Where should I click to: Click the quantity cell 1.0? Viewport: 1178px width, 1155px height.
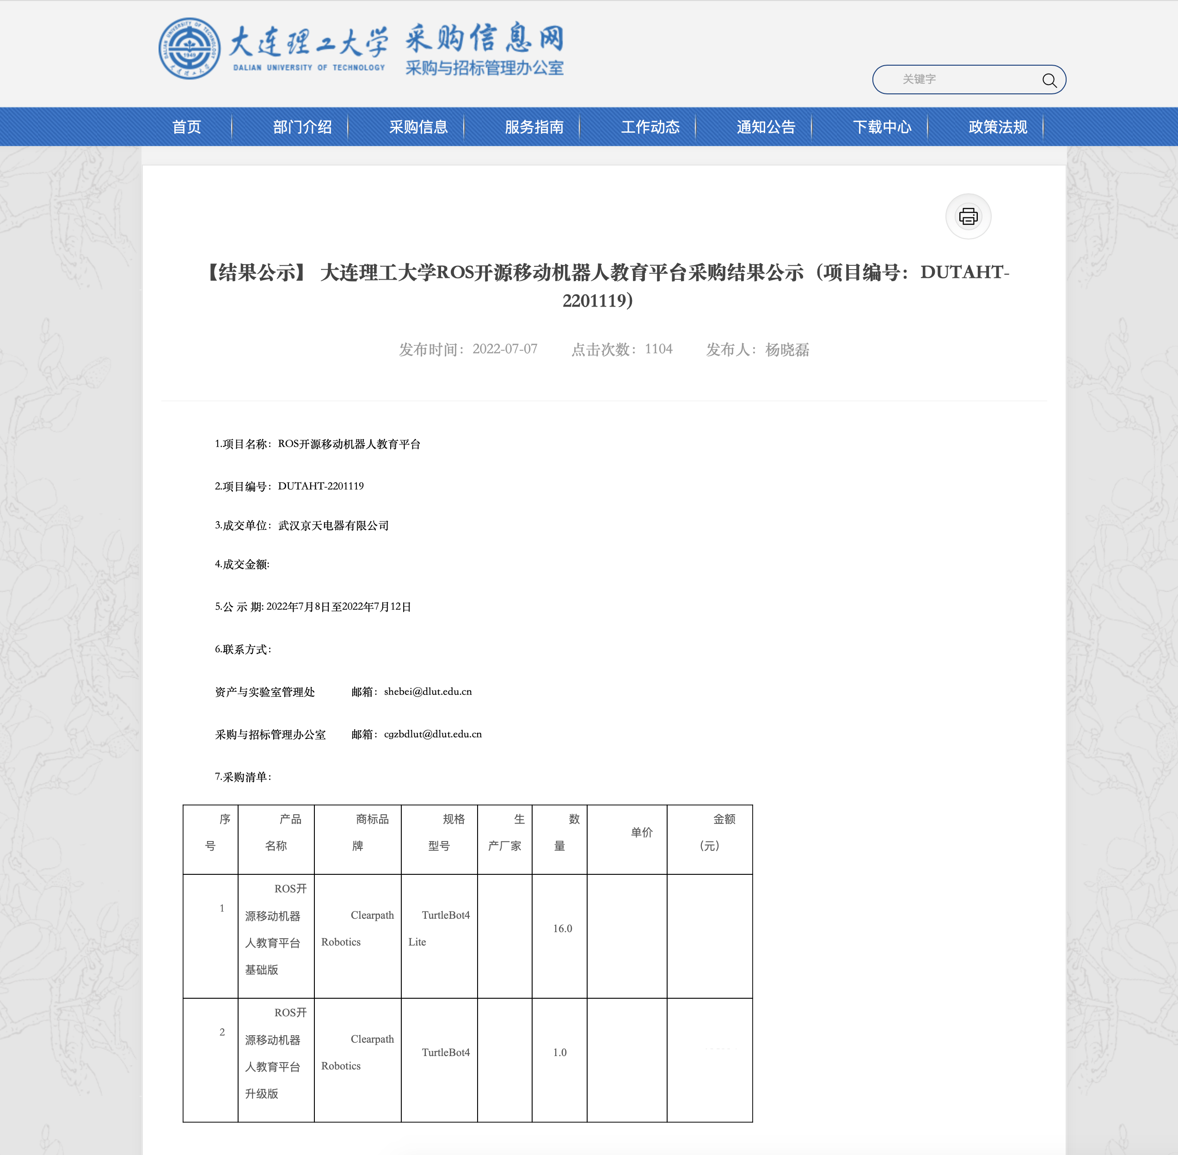click(559, 1060)
